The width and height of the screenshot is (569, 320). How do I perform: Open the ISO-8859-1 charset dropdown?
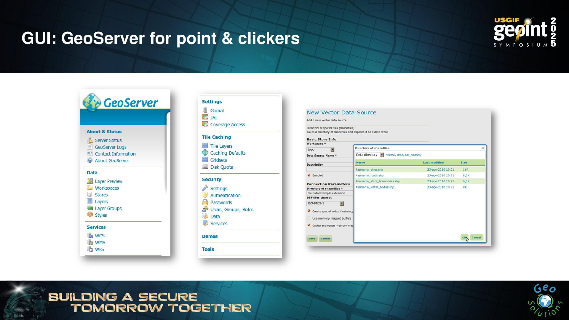point(342,203)
